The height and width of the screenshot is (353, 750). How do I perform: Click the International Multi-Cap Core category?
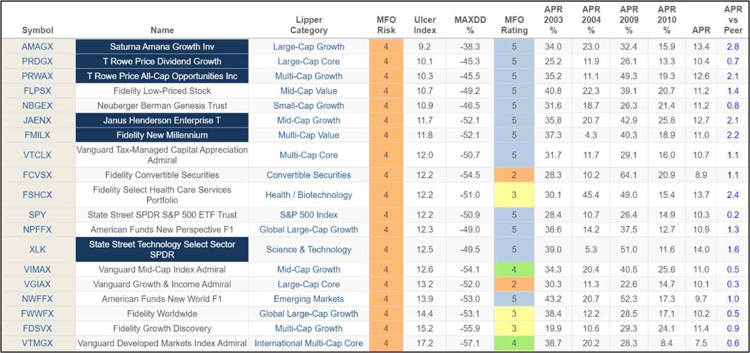tap(309, 343)
